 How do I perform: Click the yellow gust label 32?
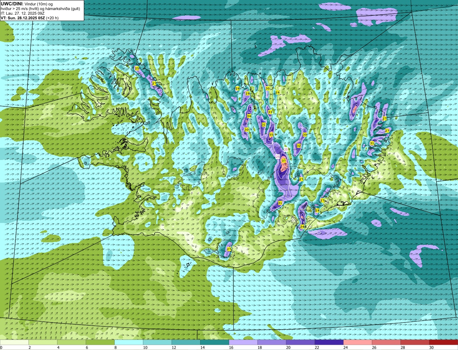click(299, 146)
